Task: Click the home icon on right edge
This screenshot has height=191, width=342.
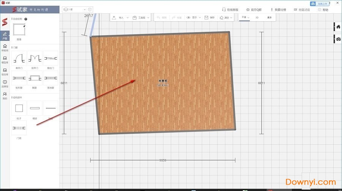Action: tap(338, 27)
